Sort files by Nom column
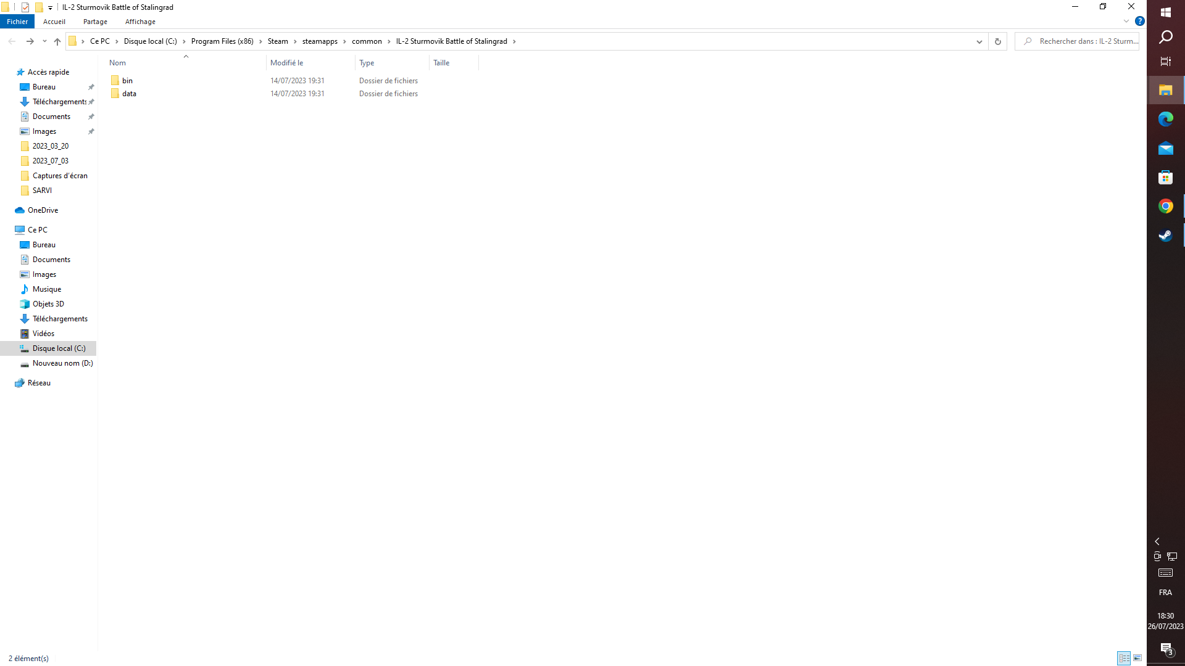Image resolution: width=1185 pixels, height=666 pixels. pos(186,63)
